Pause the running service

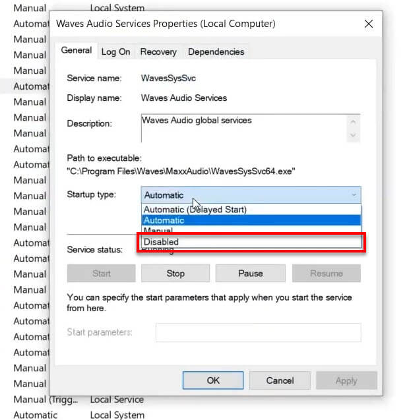click(251, 274)
